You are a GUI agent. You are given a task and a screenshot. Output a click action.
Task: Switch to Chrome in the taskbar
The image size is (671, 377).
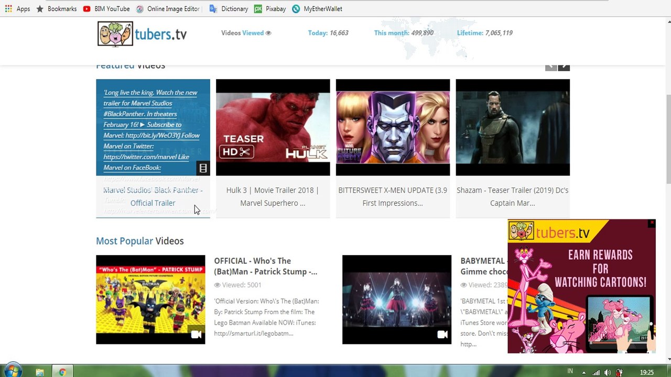click(x=62, y=372)
